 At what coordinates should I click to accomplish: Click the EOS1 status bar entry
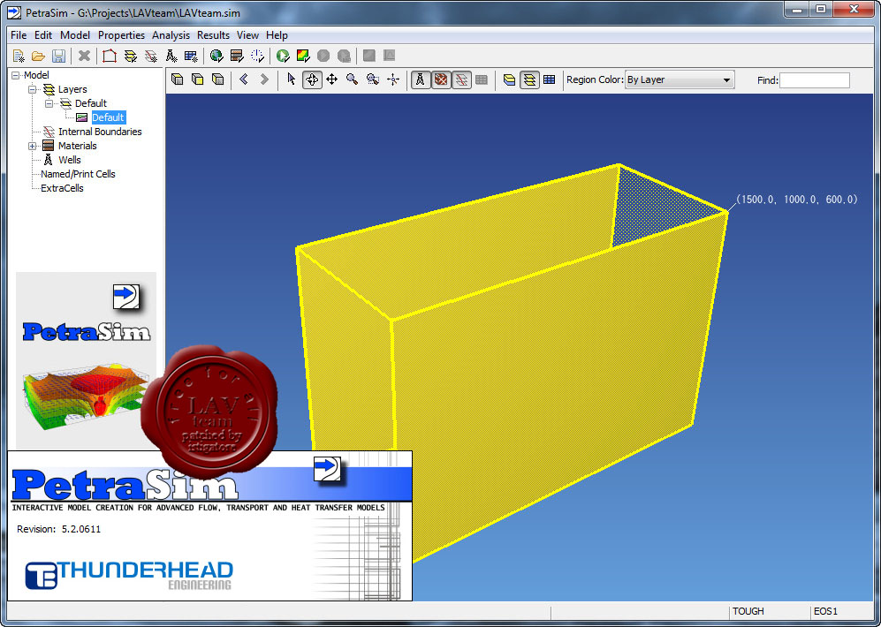coord(826,611)
